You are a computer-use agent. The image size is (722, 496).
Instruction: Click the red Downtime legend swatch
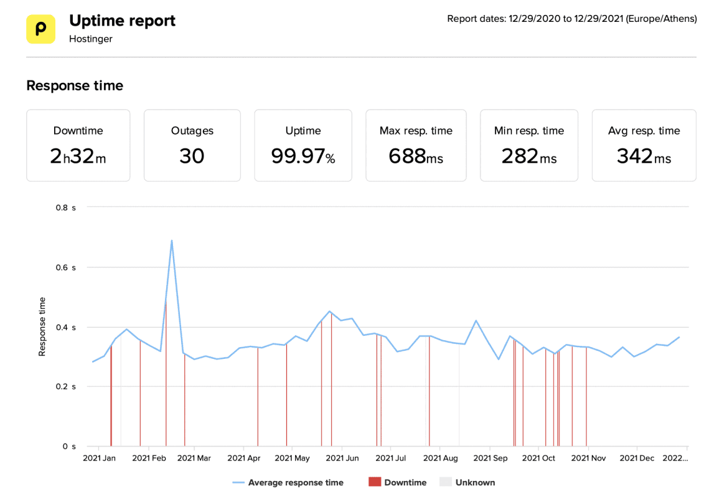pos(374,482)
